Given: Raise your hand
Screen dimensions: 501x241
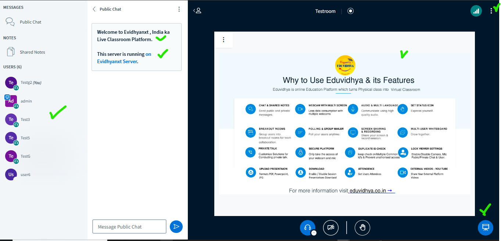Looking at the screenshot, I should click(362, 227).
